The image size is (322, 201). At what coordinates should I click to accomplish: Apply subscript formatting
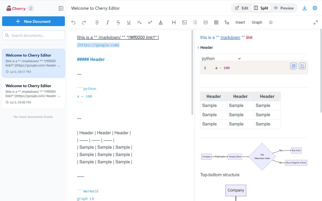(139, 22)
